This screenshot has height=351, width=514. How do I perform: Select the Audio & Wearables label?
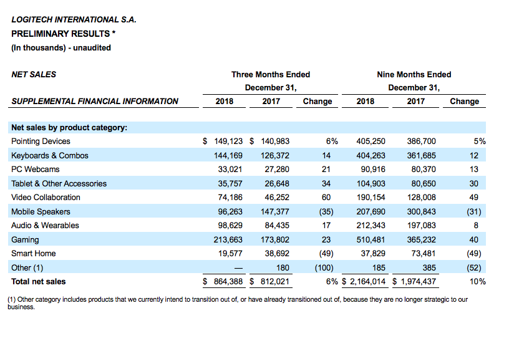46,226
